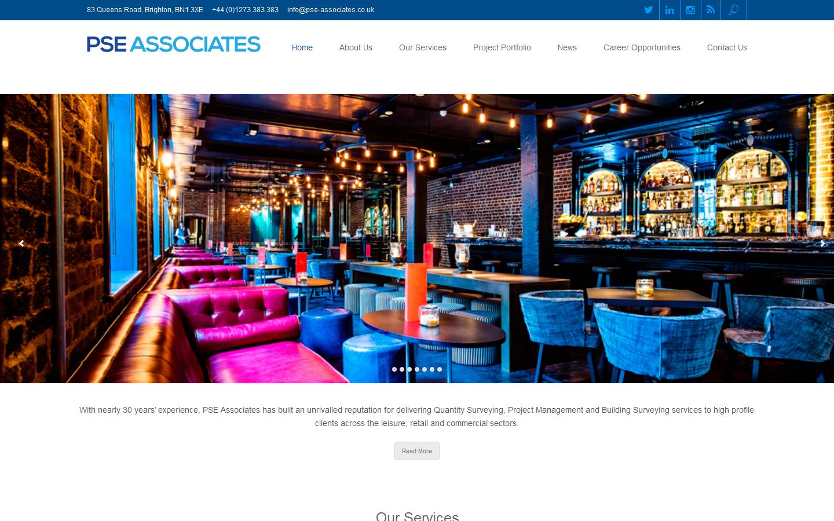Open the About Us menu item
The height and width of the screenshot is (521, 834).
pyautogui.click(x=356, y=47)
